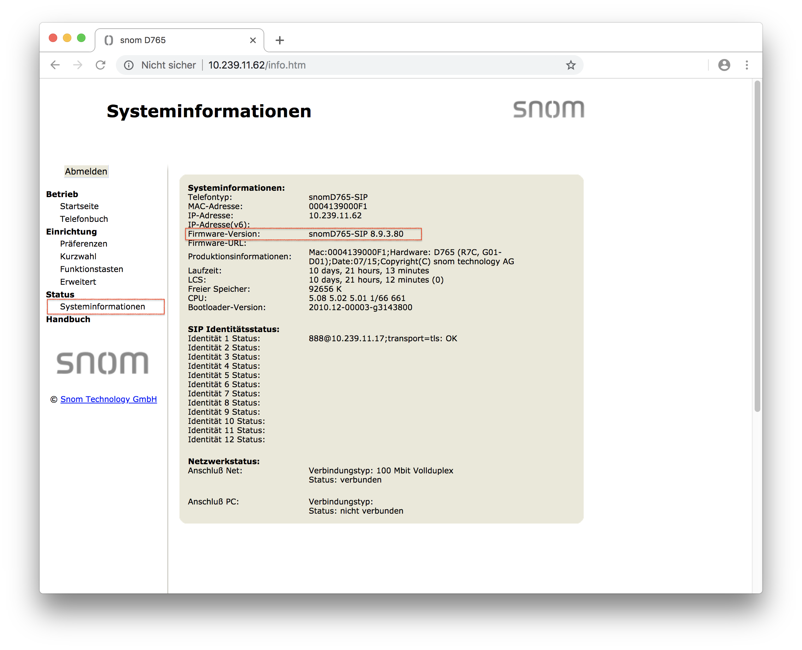
Task: Reload the page using the refresh icon
Action: pyautogui.click(x=101, y=65)
